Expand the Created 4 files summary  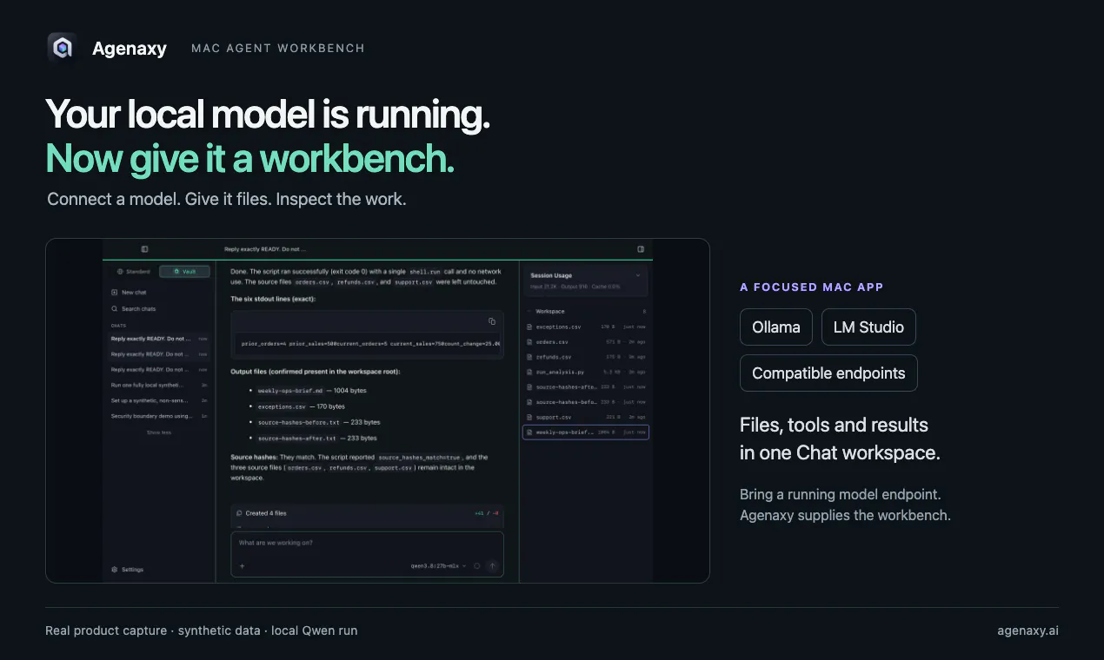click(x=368, y=513)
